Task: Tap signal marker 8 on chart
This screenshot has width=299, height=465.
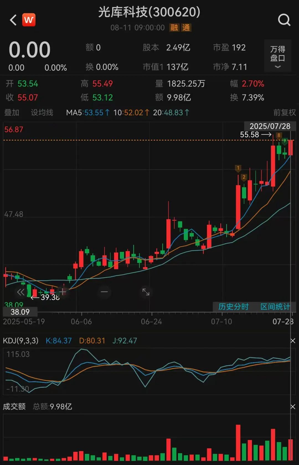Action: (279, 135)
